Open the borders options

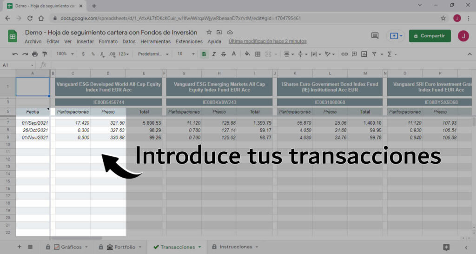click(x=258, y=54)
